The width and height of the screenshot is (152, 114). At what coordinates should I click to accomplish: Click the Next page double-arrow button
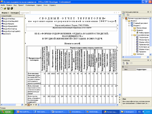tap(120, 102)
